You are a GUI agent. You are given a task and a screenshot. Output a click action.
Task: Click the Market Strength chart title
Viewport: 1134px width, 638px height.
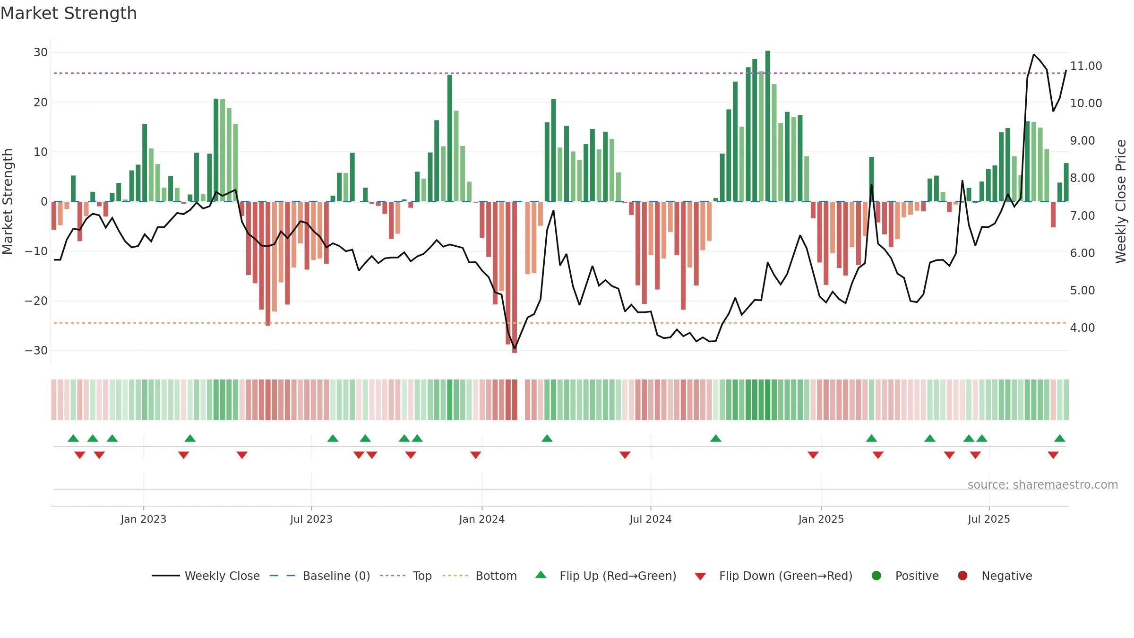point(69,13)
